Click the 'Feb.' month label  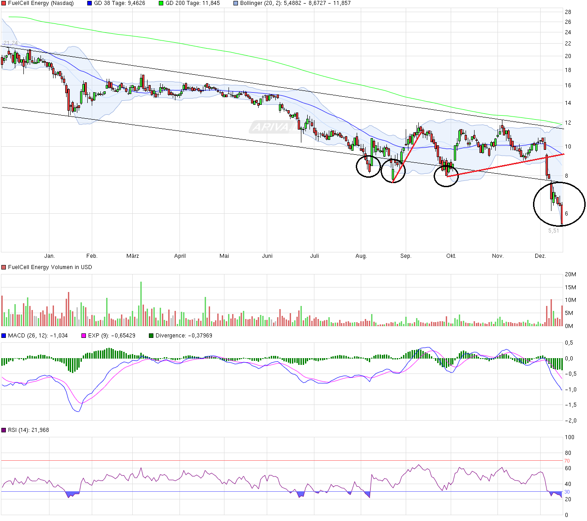click(x=92, y=256)
